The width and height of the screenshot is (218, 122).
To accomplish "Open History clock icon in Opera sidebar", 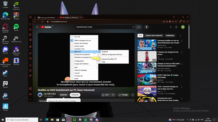I will 30,65.
